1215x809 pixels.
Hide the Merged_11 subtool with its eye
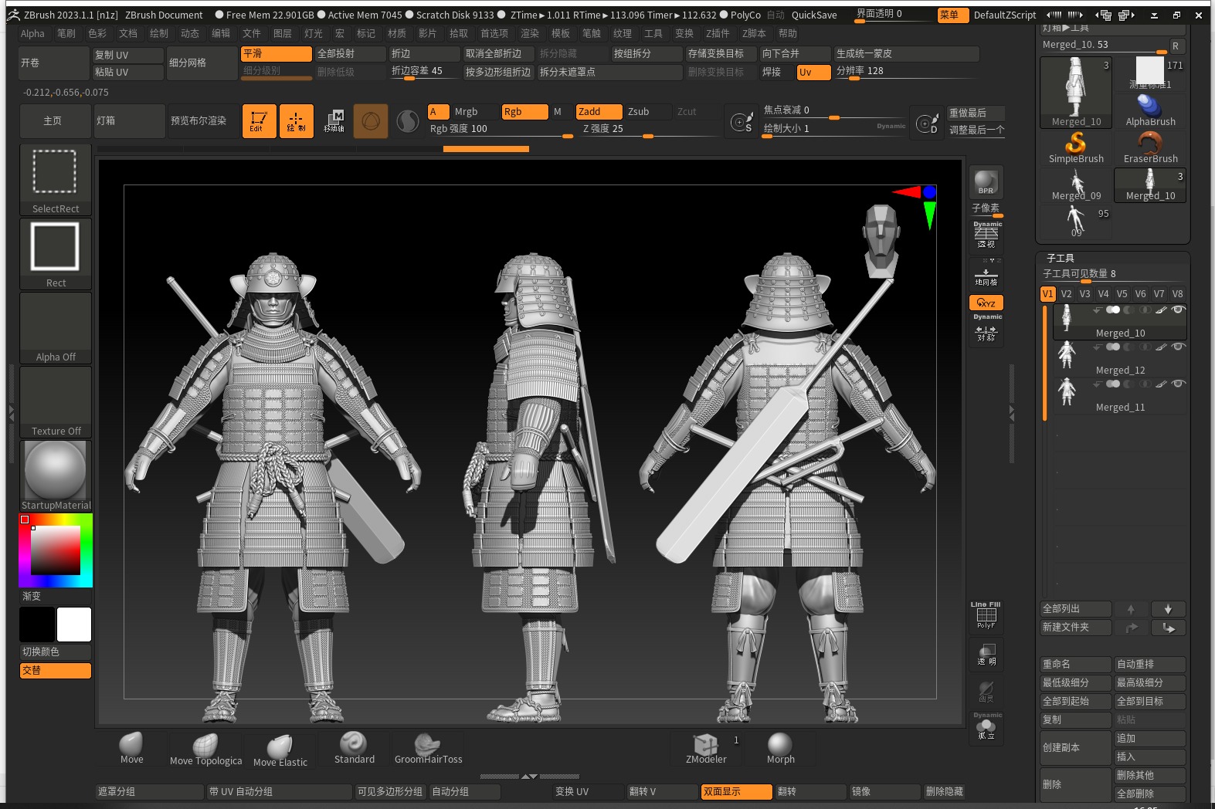click(x=1178, y=384)
